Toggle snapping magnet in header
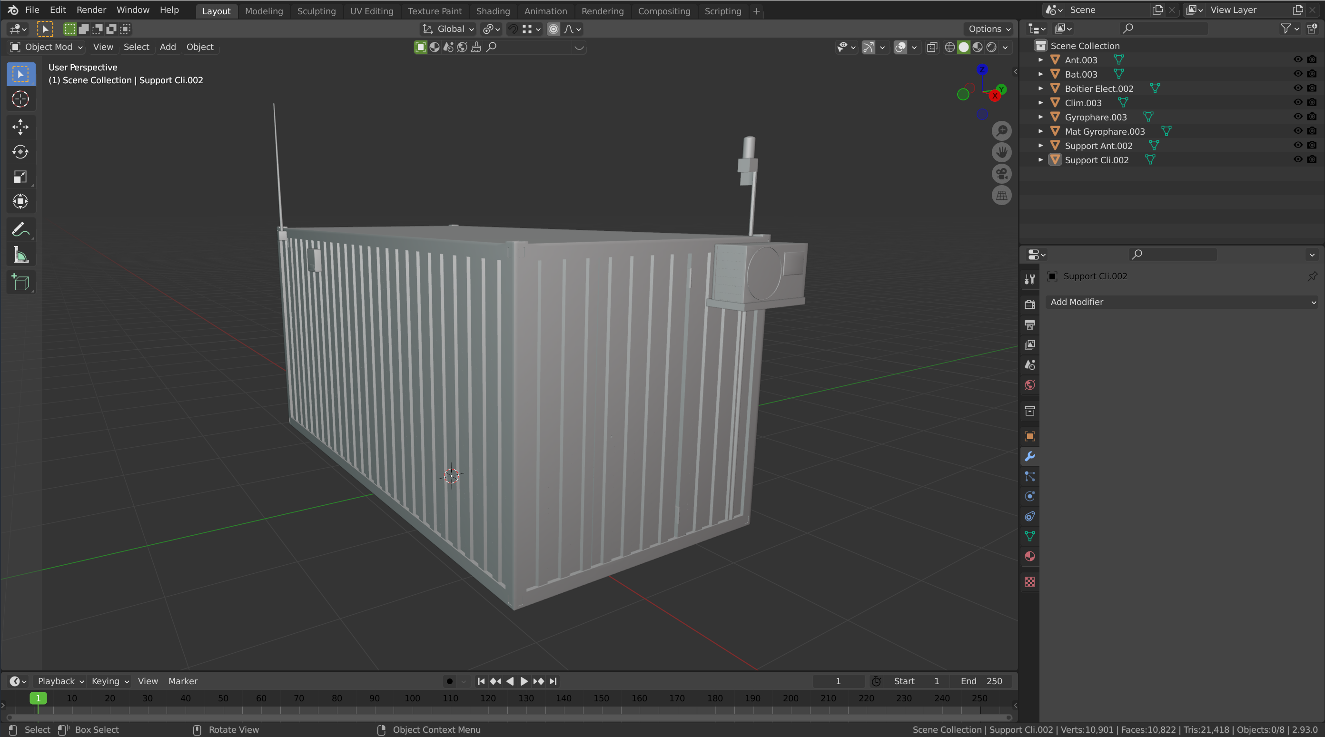 click(x=513, y=29)
